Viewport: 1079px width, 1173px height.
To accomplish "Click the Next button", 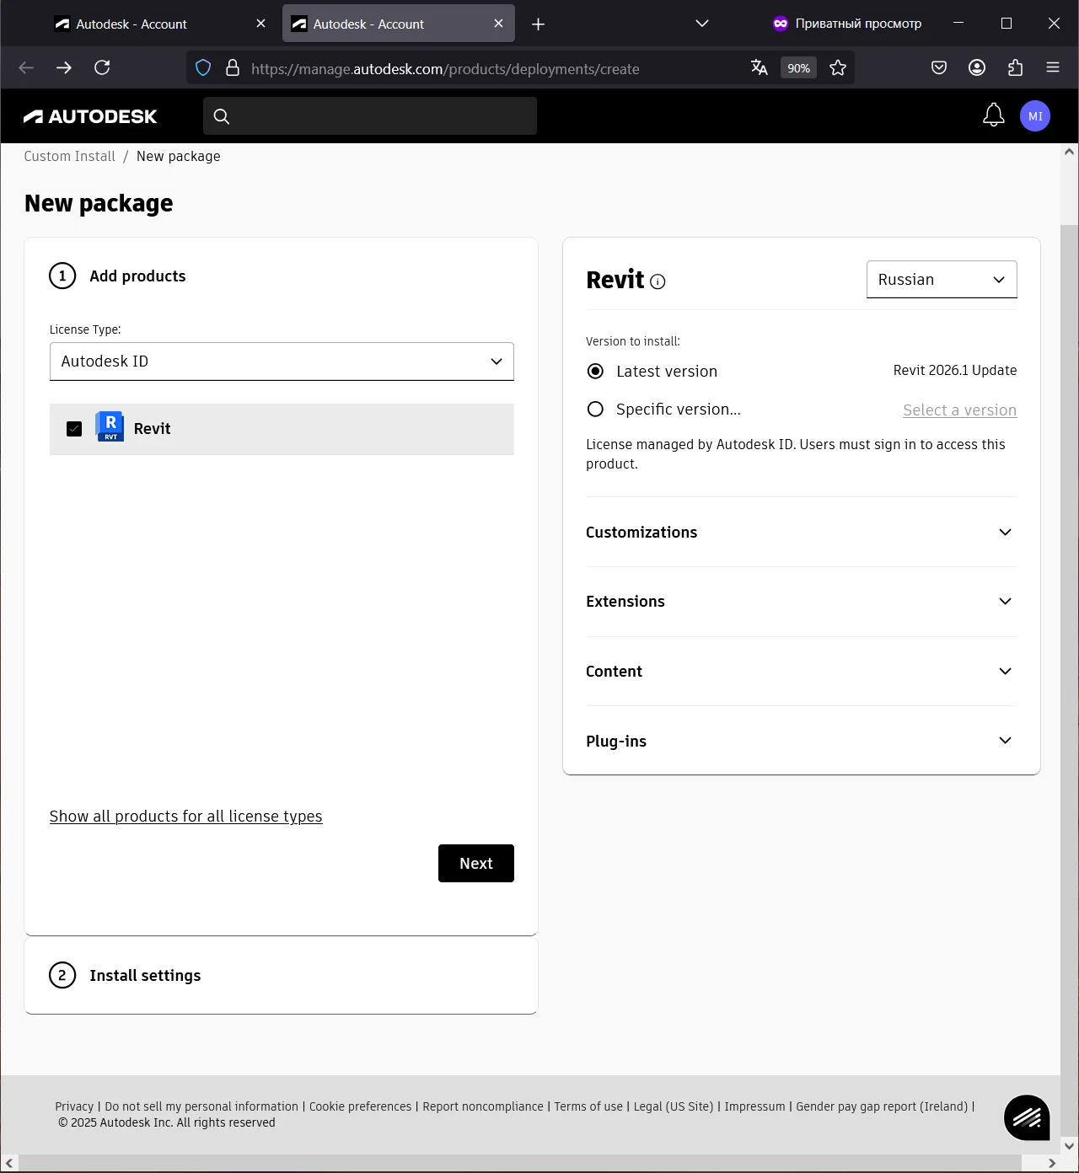I will click(x=475, y=863).
